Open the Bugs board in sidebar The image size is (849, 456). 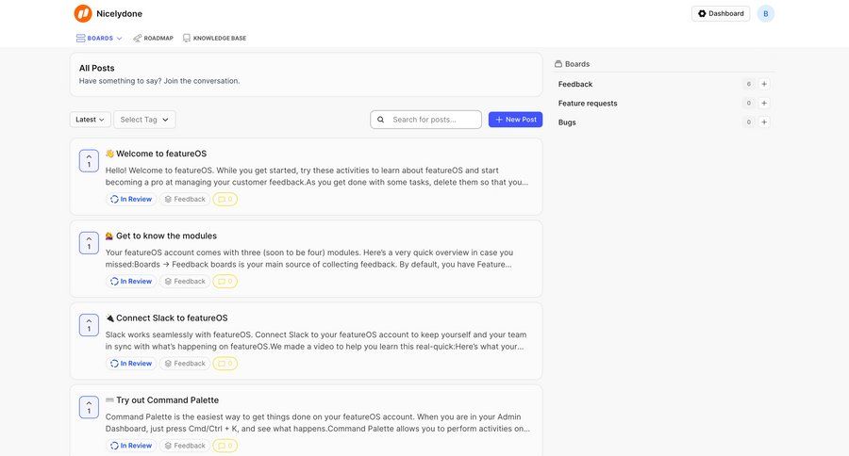click(567, 122)
